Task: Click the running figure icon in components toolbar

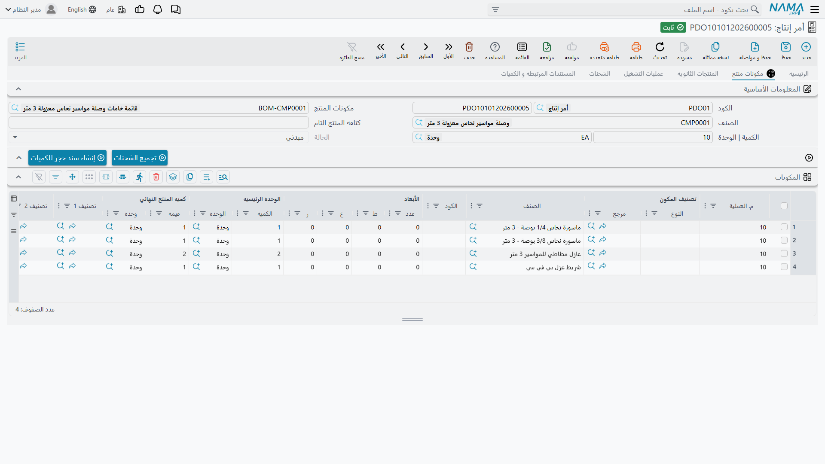Action: tap(139, 177)
